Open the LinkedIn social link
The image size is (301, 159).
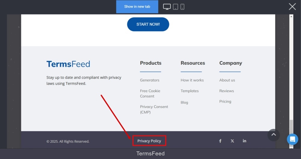[244, 141]
